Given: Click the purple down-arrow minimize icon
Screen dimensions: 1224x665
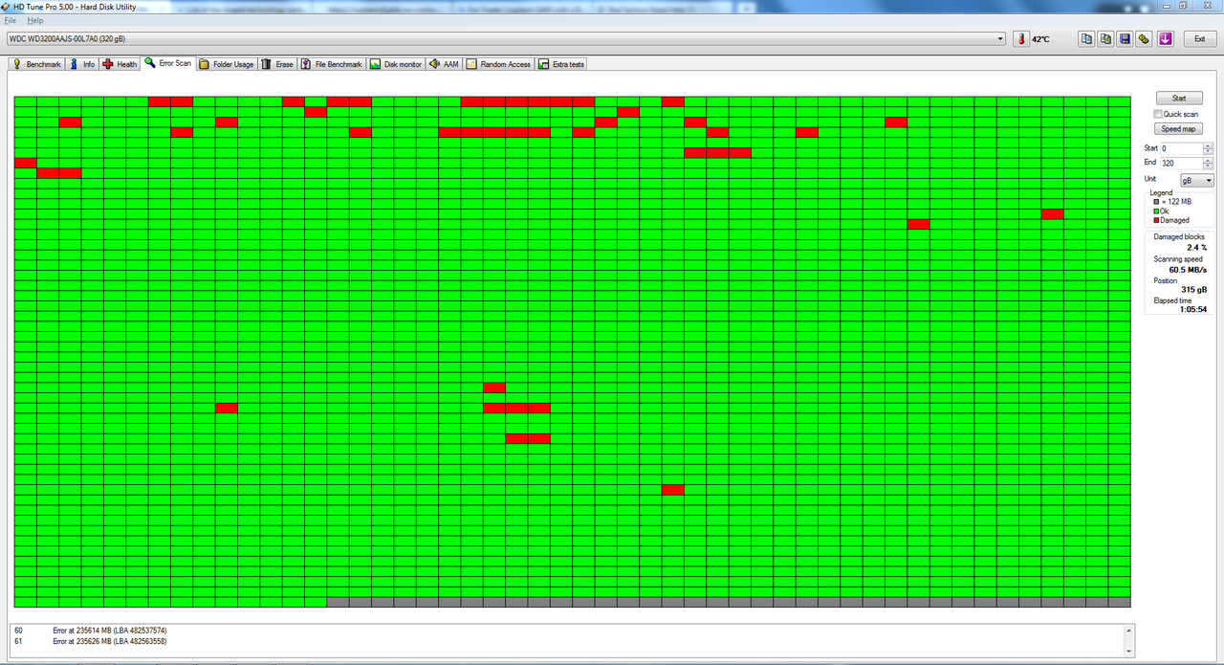Looking at the screenshot, I should pyautogui.click(x=1165, y=39).
